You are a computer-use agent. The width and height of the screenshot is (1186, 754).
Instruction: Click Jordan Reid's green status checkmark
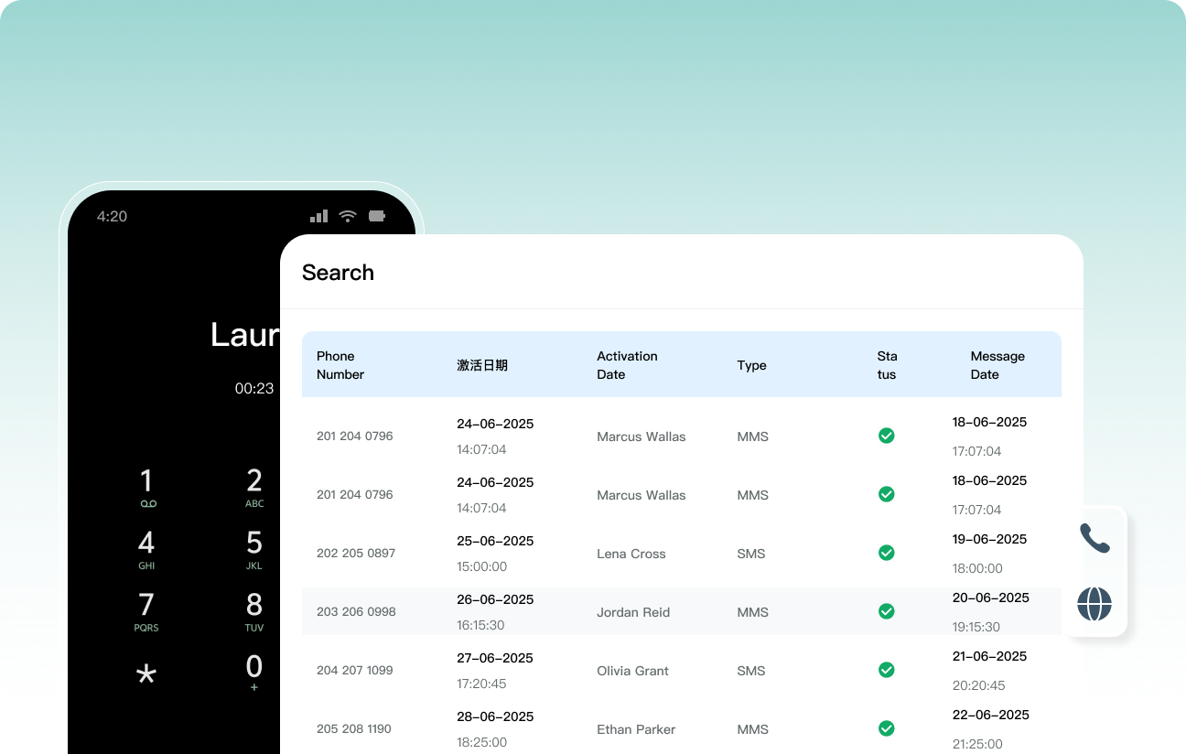click(x=886, y=611)
